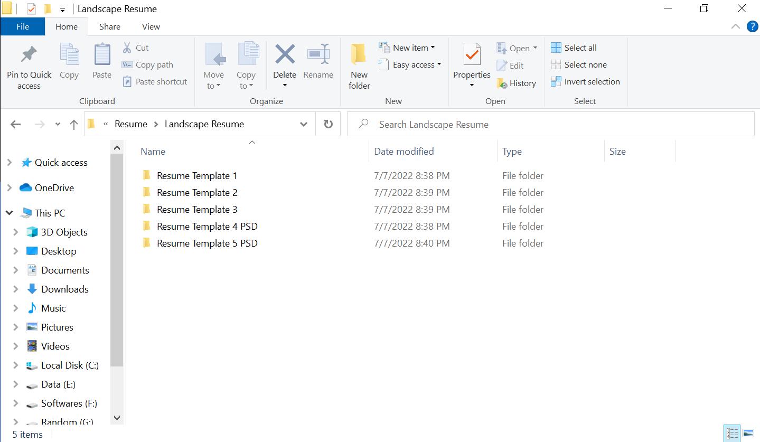Click the Refresh button beside address bar
This screenshot has height=442, width=760.
[x=328, y=124]
